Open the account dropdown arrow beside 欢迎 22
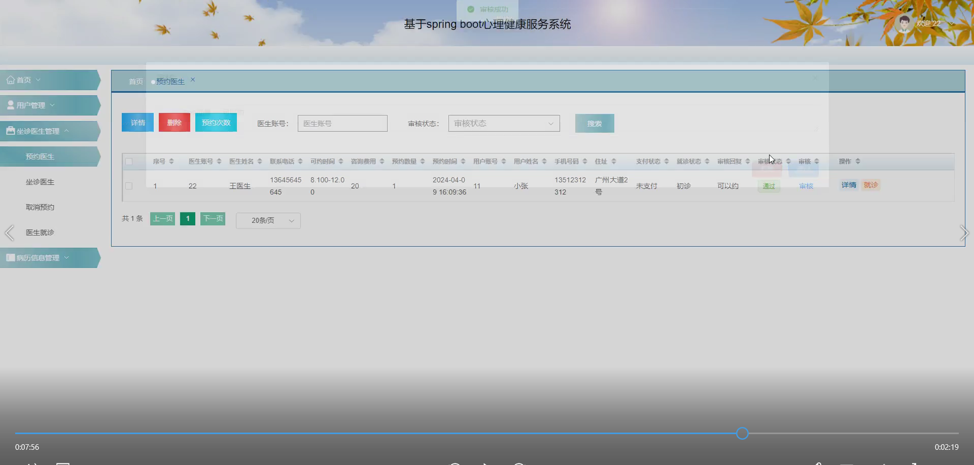The height and width of the screenshot is (465, 974). click(x=952, y=23)
